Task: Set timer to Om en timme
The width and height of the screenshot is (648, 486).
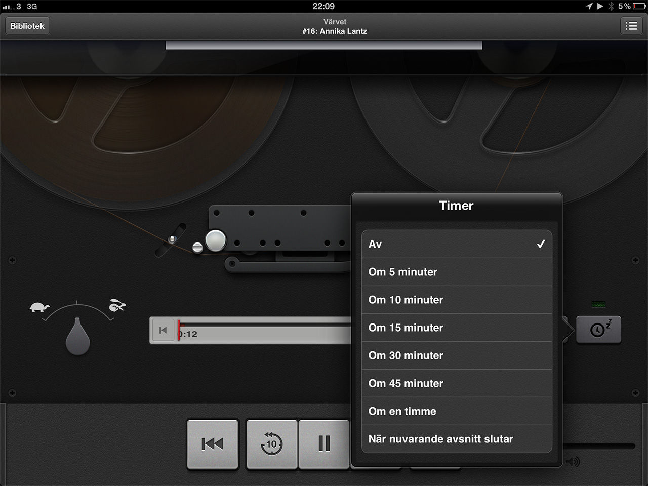Action: 457,411
